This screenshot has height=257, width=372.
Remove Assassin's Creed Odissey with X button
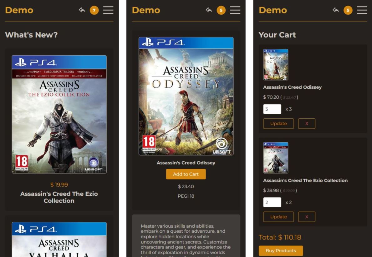tap(307, 124)
